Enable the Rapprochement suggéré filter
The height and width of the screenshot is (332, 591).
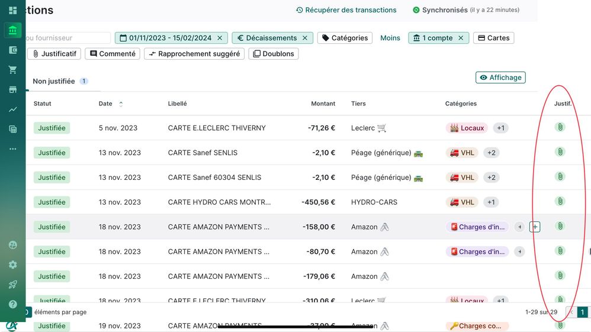(194, 54)
